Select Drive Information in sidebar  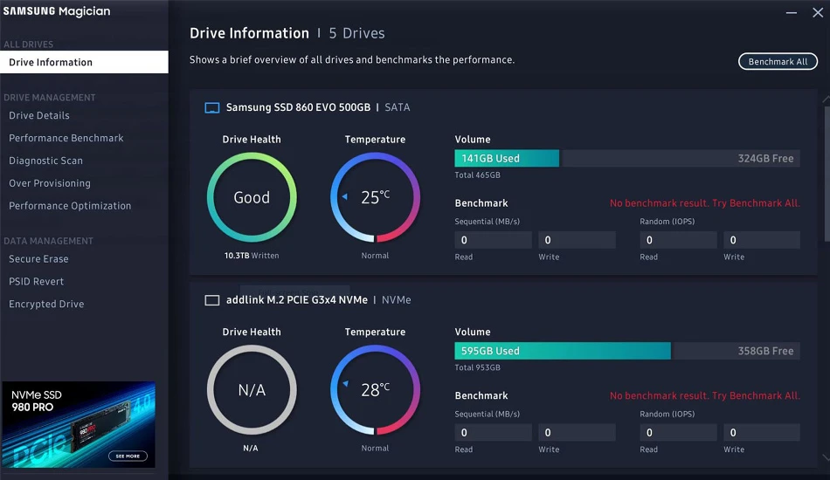coord(84,62)
